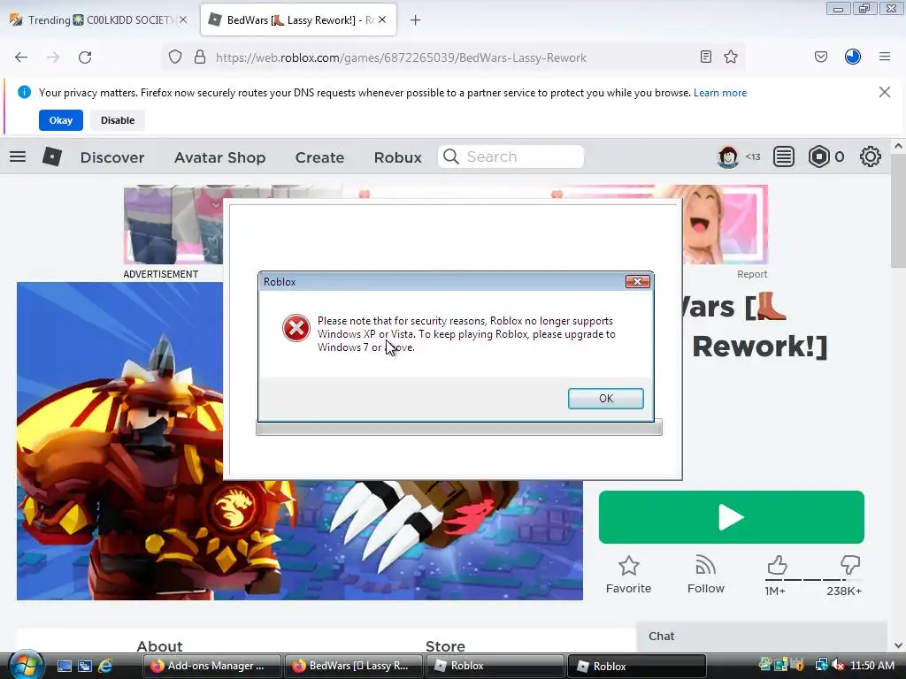Open the Robux balance icon
The width and height of the screenshot is (906, 679).
(x=818, y=156)
